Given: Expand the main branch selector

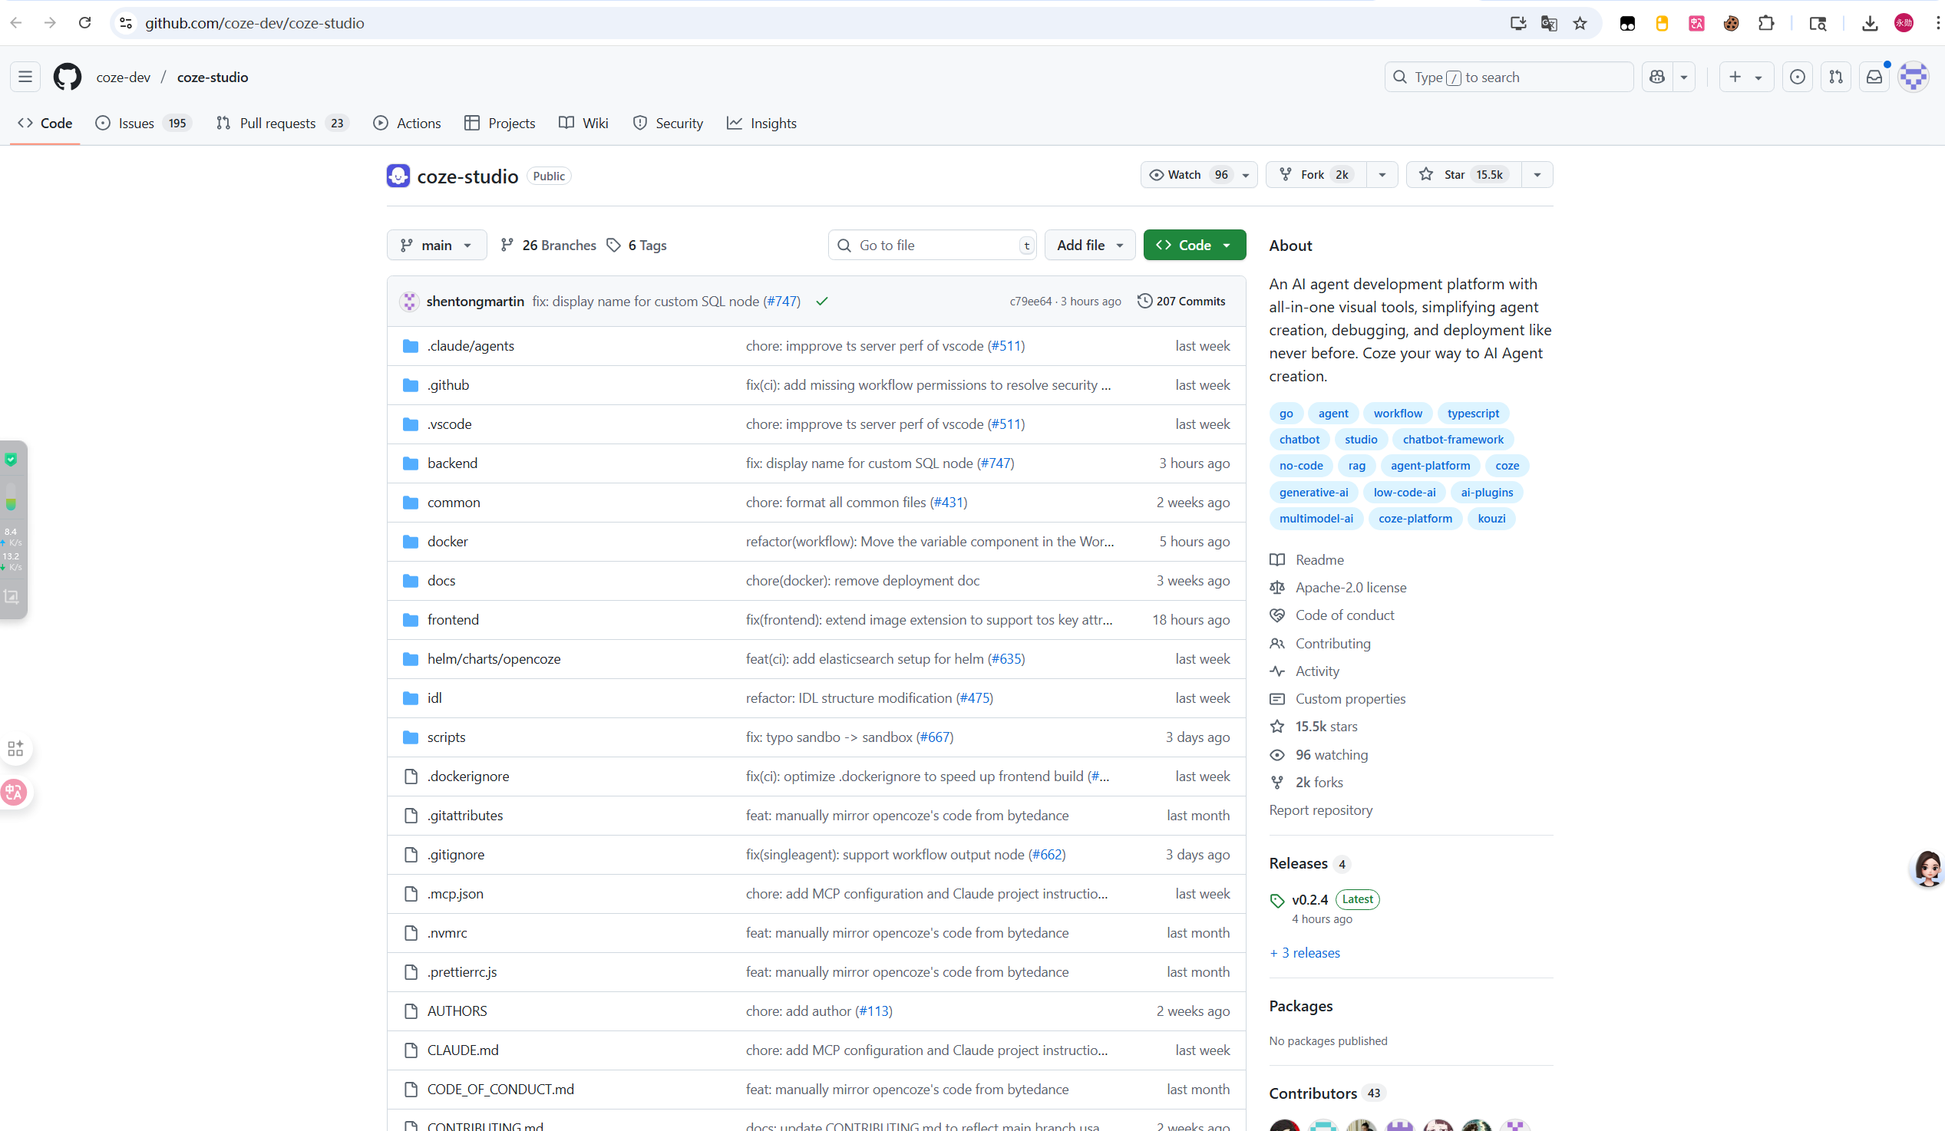Looking at the screenshot, I should pyautogui.click(x=437, y=246).
